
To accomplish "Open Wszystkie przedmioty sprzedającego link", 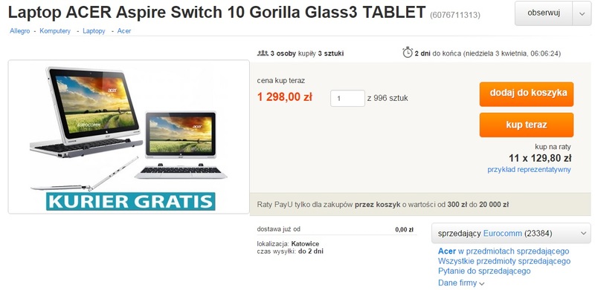I will (x=504, y=261).
